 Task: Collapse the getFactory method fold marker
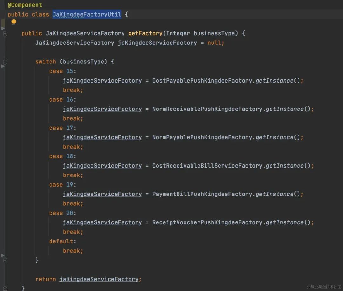click(5, 34)
